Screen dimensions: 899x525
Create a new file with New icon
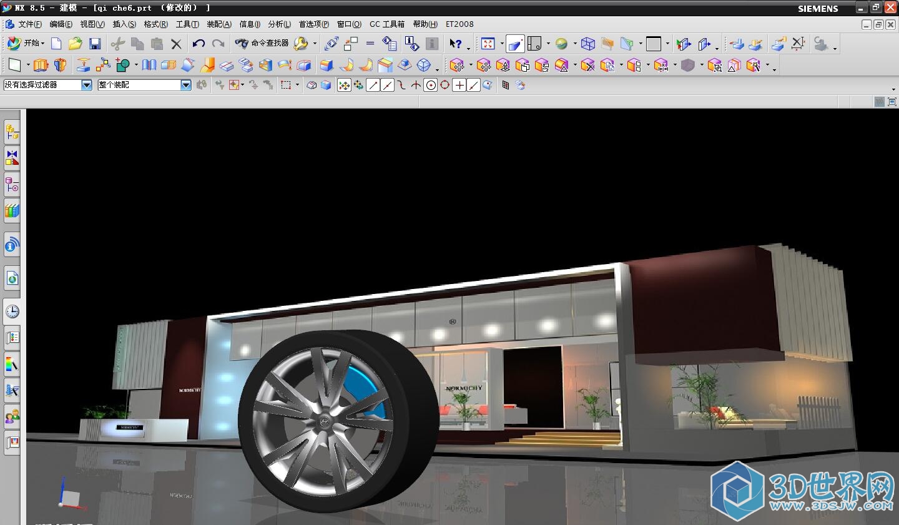[56, 43]
